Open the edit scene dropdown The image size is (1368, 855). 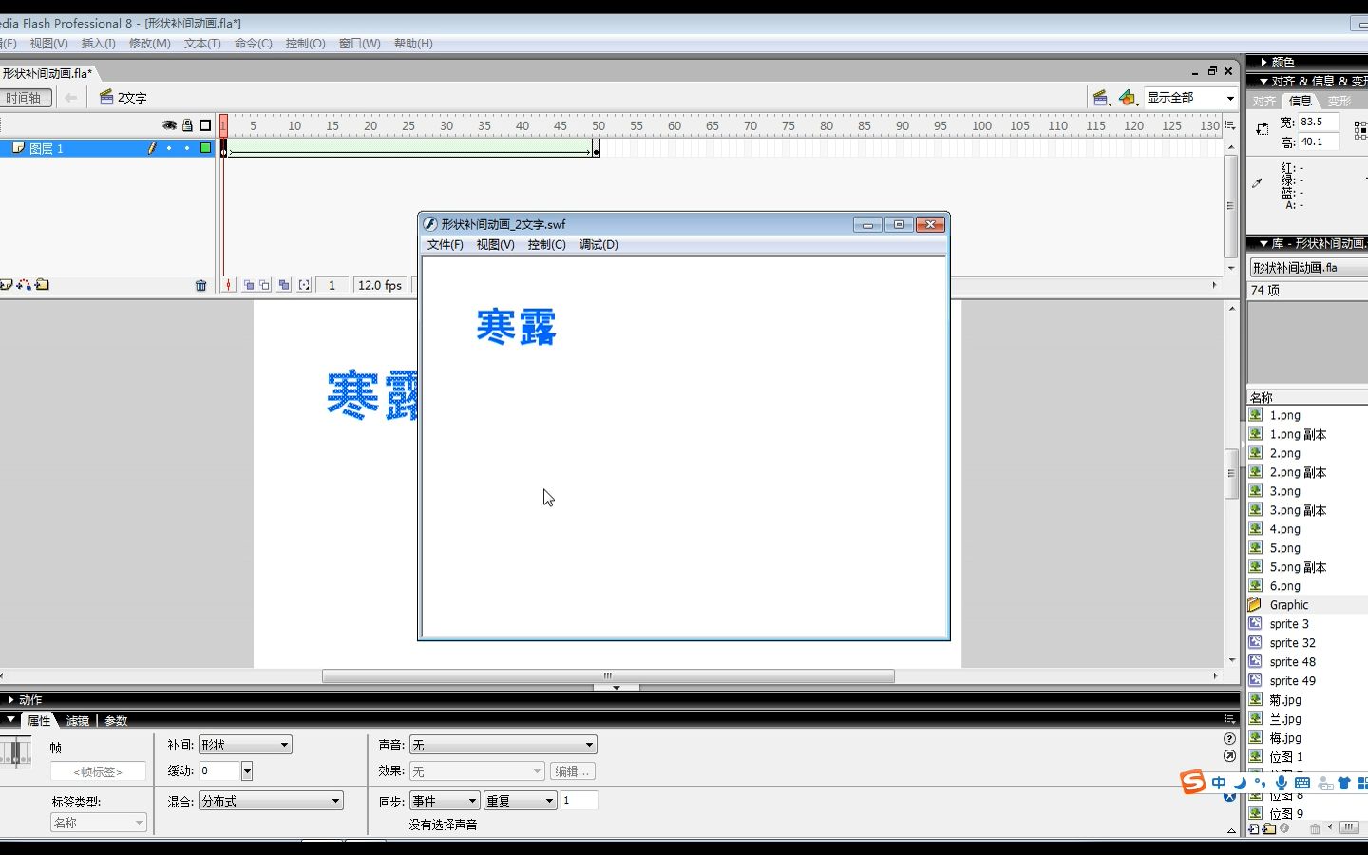click(x=1102, y=97)
